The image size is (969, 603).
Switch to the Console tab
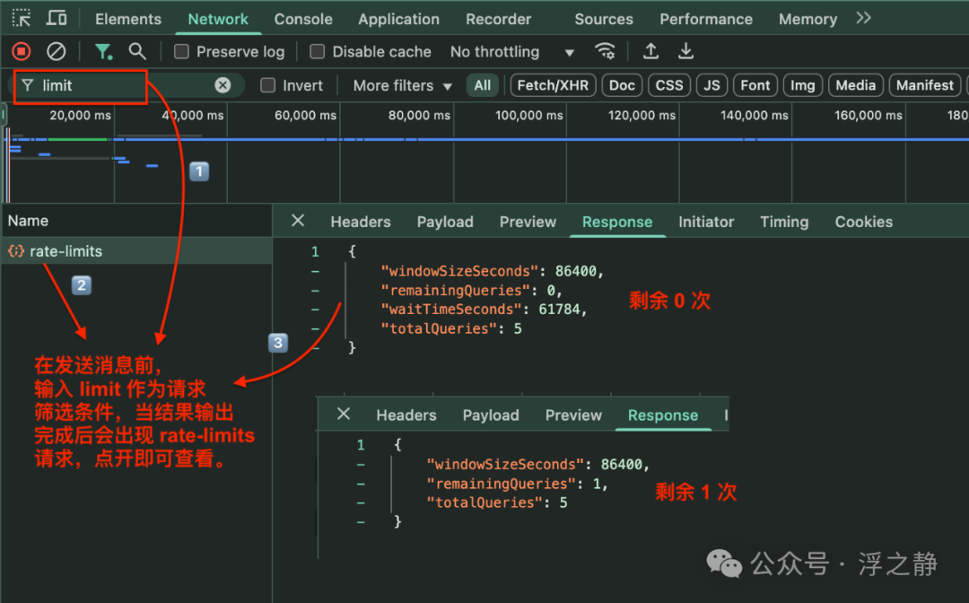[303, 19]
